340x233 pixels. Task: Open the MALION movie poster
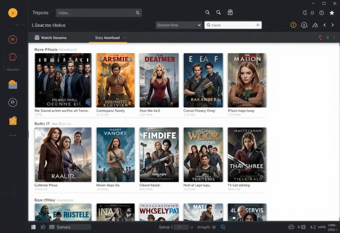coord(247,80)
